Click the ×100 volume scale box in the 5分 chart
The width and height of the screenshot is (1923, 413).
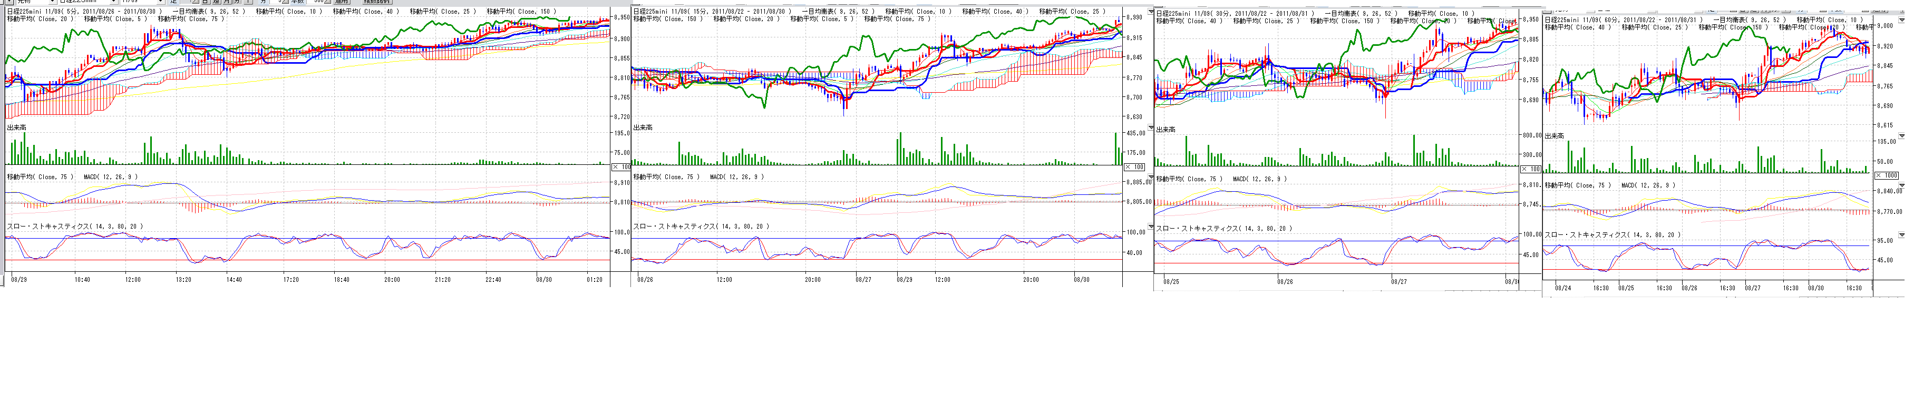point(621,167)
